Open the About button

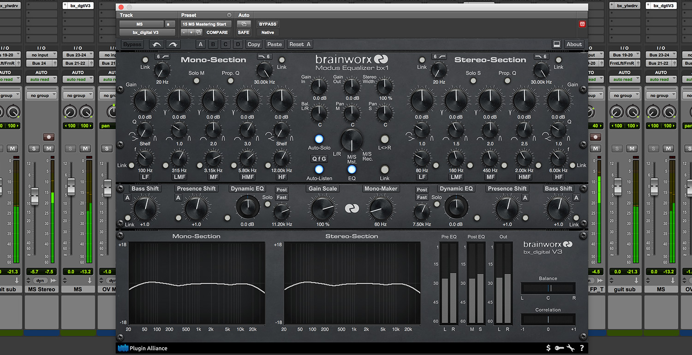[x=574, y=44]
